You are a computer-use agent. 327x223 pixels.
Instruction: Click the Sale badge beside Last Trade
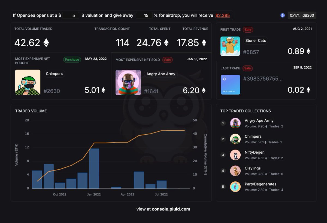click(247, 68)
